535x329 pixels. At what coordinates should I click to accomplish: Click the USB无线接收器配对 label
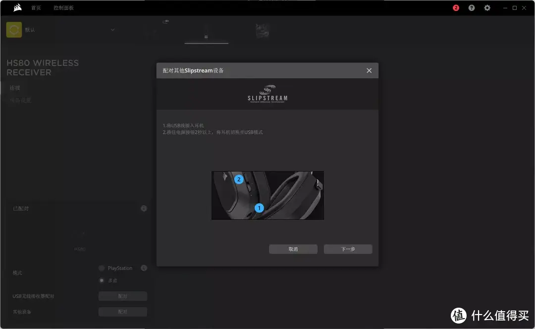(x=34, y=296)
